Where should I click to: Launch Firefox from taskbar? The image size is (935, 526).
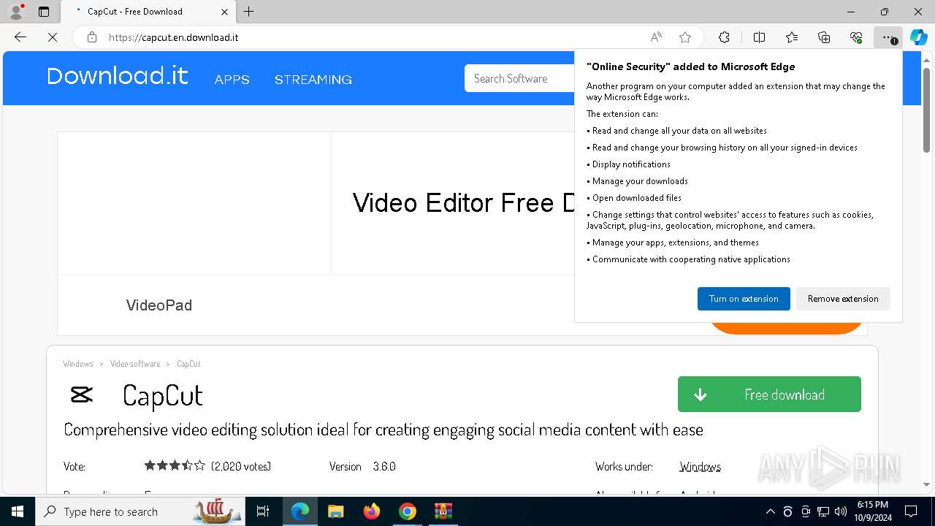coord(372,511)
